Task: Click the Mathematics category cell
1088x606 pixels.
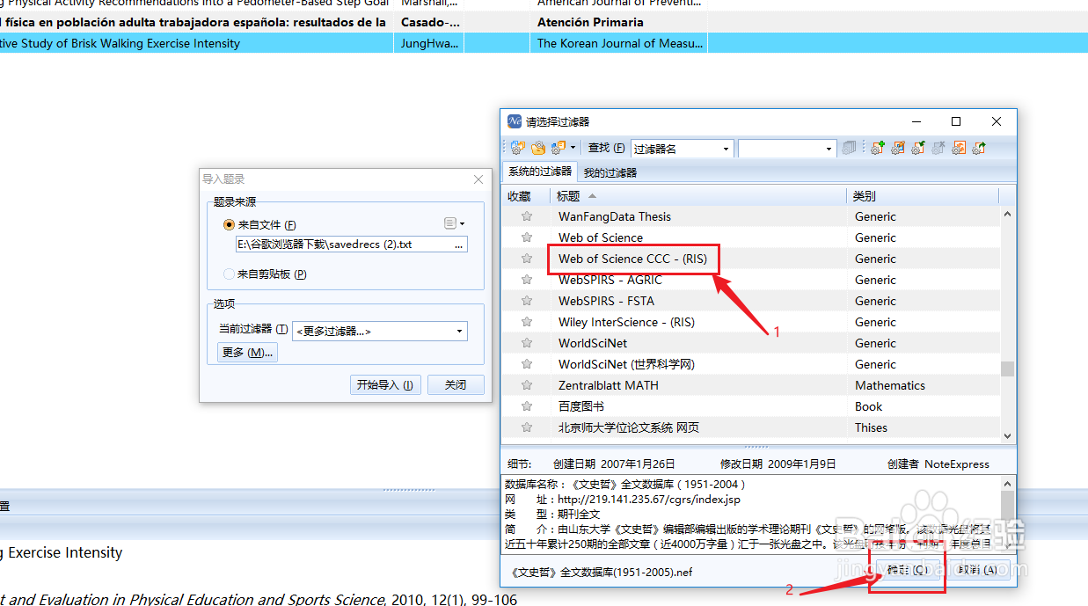Action: [890, 385]
